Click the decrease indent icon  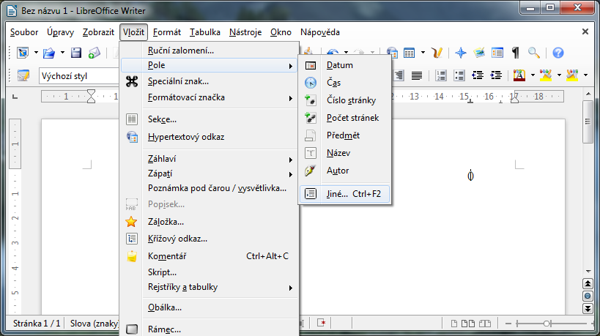tap(478, 75)
